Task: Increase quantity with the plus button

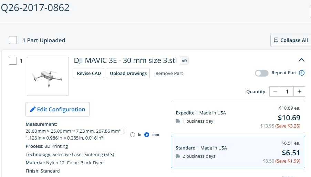Action: pos(299,91)
